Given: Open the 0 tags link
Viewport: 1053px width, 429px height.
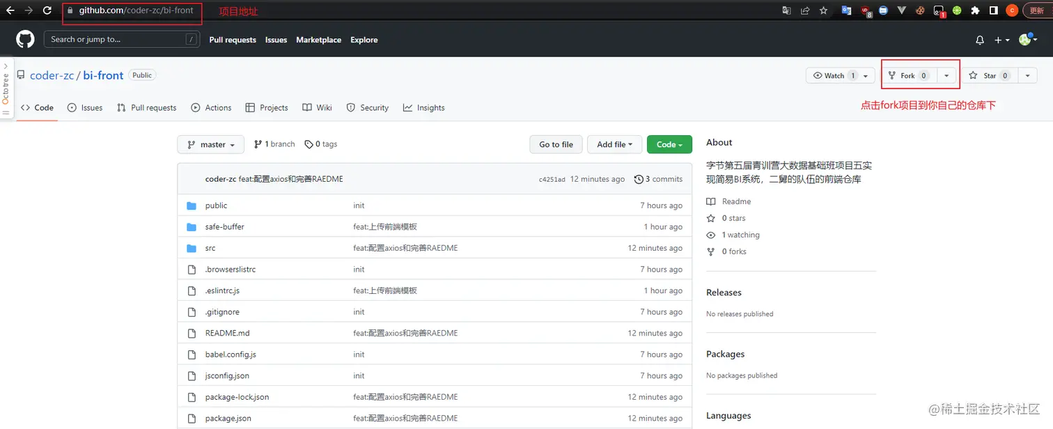Looking at the screenshot, I should tap(321, 144).
